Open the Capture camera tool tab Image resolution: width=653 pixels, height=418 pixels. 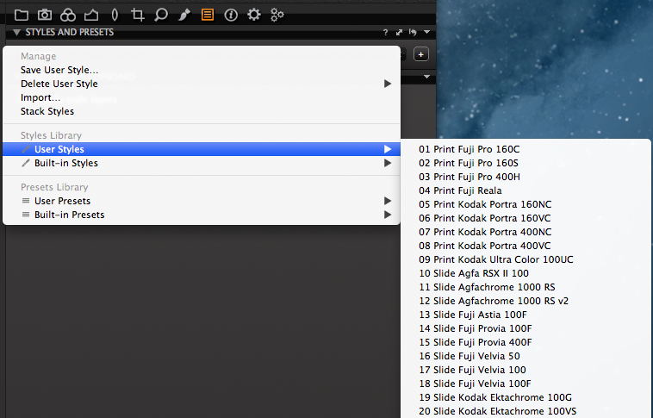coord(45,15)
